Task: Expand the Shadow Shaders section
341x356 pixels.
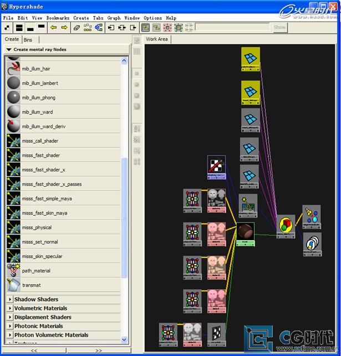Action: pyautogui.click(x=10, y=299)
